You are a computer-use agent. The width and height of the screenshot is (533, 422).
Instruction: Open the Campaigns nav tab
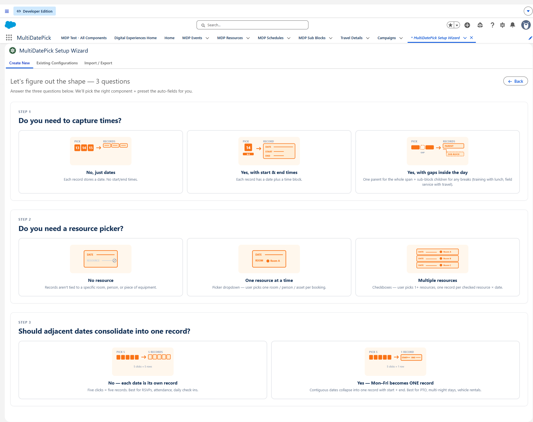pyautogui.click(x=387, y=38)
